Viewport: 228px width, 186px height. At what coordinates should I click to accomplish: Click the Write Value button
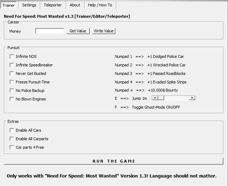pyautogui.click(x=104, y=31)
